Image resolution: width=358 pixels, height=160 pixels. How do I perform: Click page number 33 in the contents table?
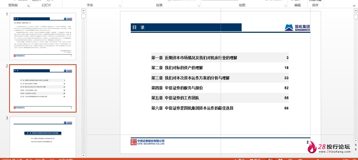point(286,78)
